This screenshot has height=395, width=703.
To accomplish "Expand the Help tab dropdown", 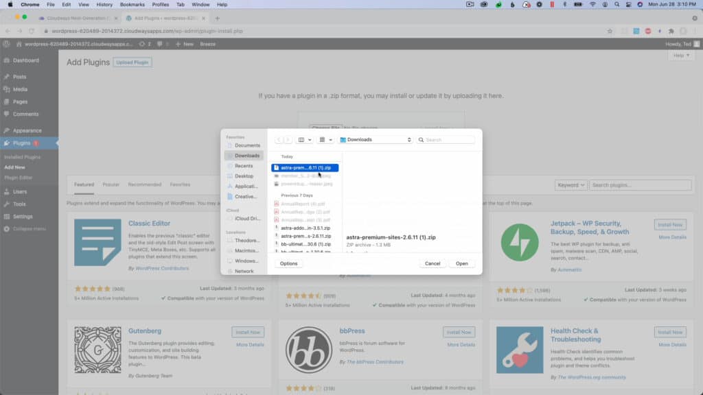I will (x=682, y=56).
